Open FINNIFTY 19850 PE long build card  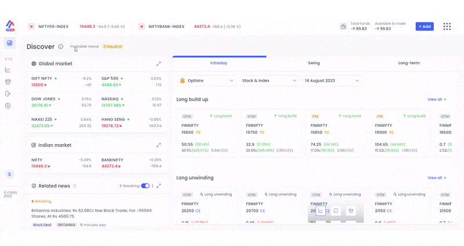(336, 133)
